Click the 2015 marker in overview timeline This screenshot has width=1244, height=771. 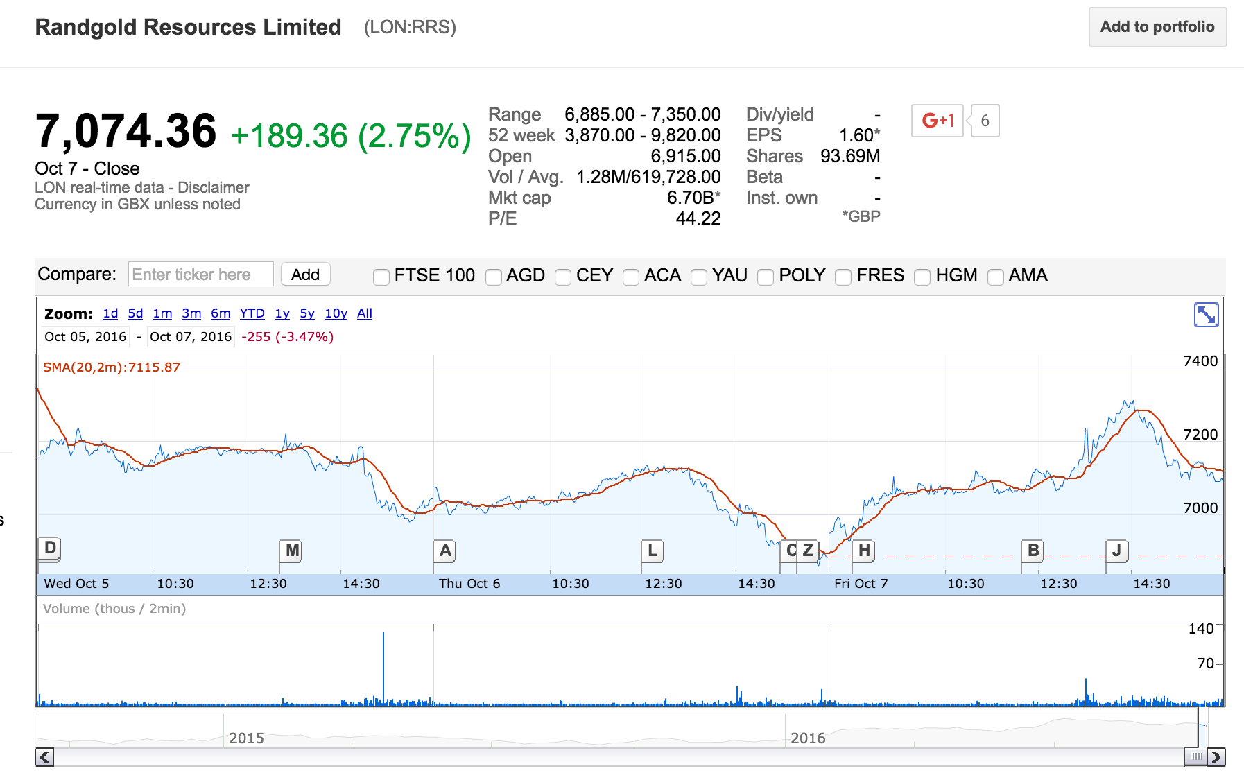(246, 738)
